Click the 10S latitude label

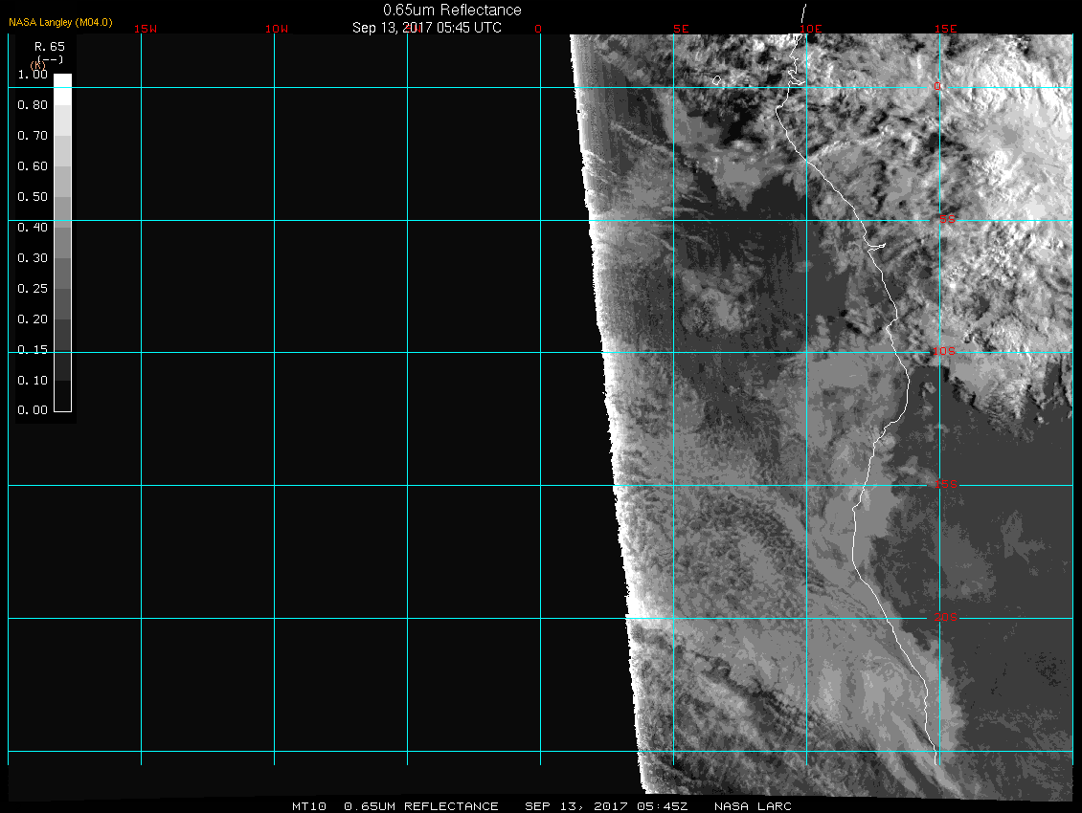(x=944, y=352)
